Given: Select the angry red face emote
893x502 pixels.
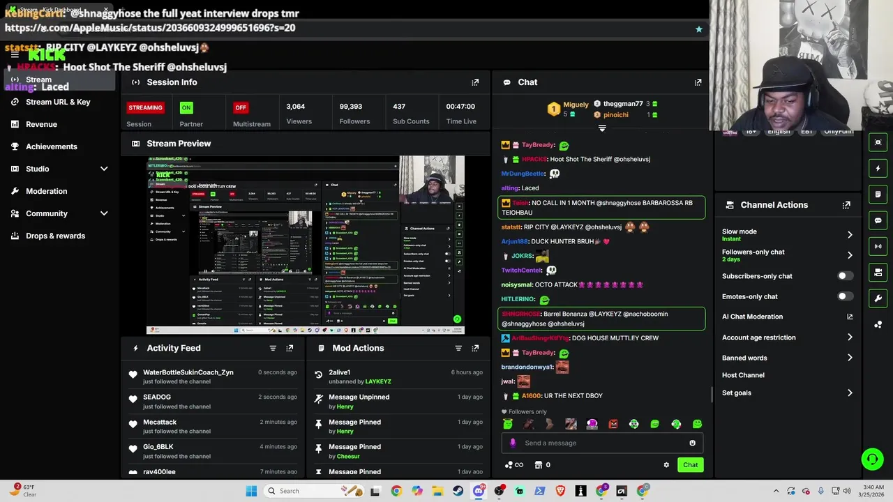Looking at the screenshot, I should click(613, 424).
